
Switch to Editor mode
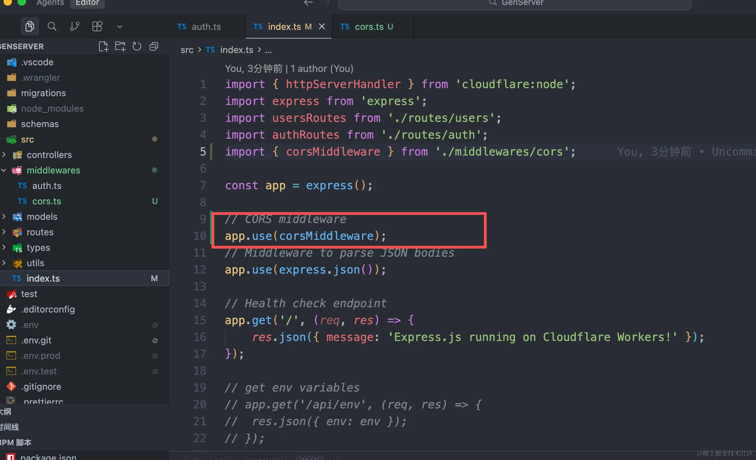pyautogui.click(x=87, y=3)
